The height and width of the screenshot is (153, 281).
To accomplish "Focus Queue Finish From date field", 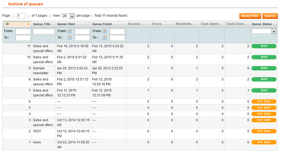I will (117, 31).
